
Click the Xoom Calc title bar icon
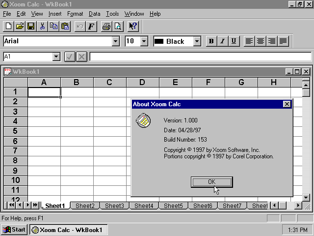point(4,4)
